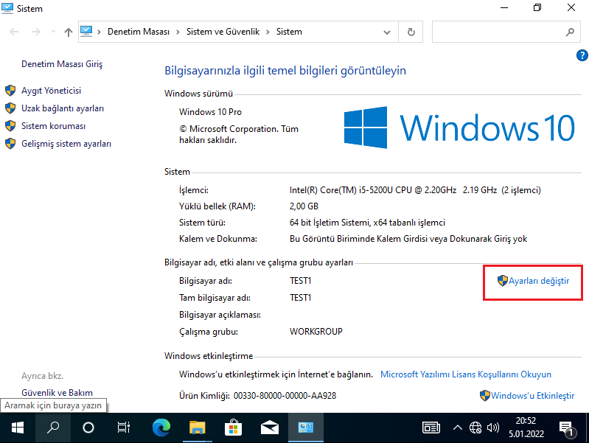Expand chevron after Sistem ve Güvenlik breadcrumb
Screen dimensions: 589x443
click(x=268, y=32)
